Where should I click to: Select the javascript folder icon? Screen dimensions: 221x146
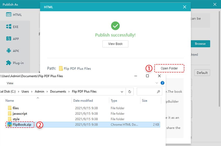[10, 113]
